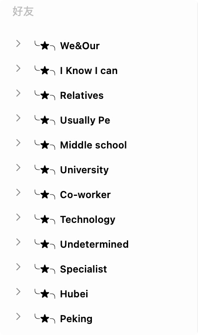Click the star icon beside University
This screenshot has width=198, height=335.
[x=45, y=170]
